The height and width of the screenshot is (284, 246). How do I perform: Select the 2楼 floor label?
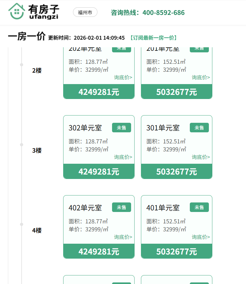(x=37, y=70)
